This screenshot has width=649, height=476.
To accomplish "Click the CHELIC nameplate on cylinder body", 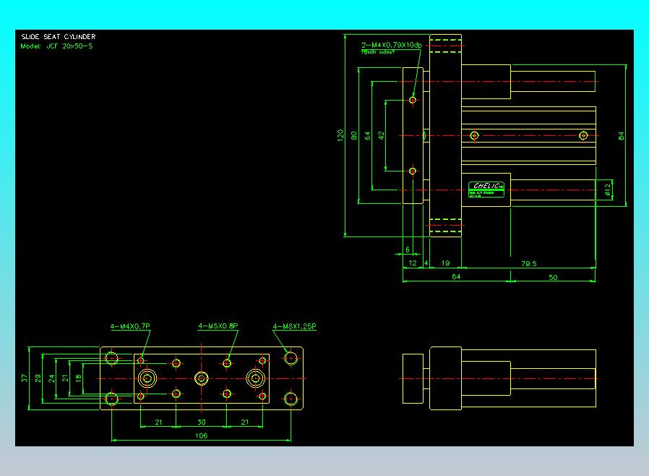I will click(486, 190).
